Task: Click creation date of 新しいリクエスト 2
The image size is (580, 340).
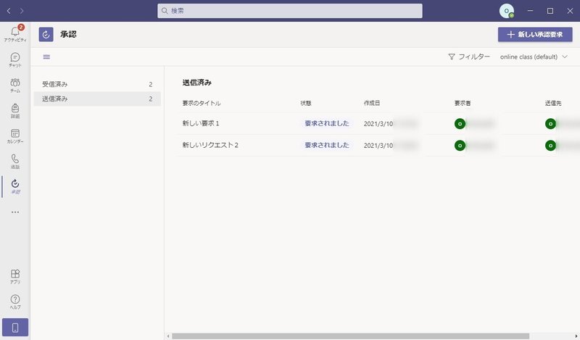Action: pyautogui.click(x=378, y=146)
